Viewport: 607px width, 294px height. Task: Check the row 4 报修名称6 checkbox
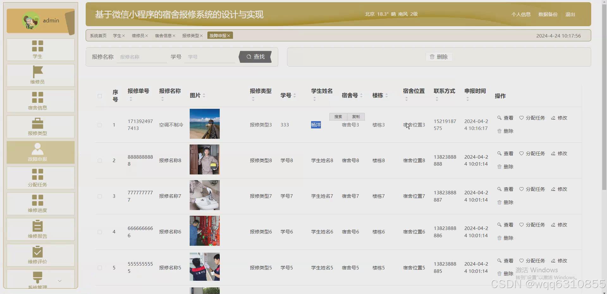tap(100, 232)
